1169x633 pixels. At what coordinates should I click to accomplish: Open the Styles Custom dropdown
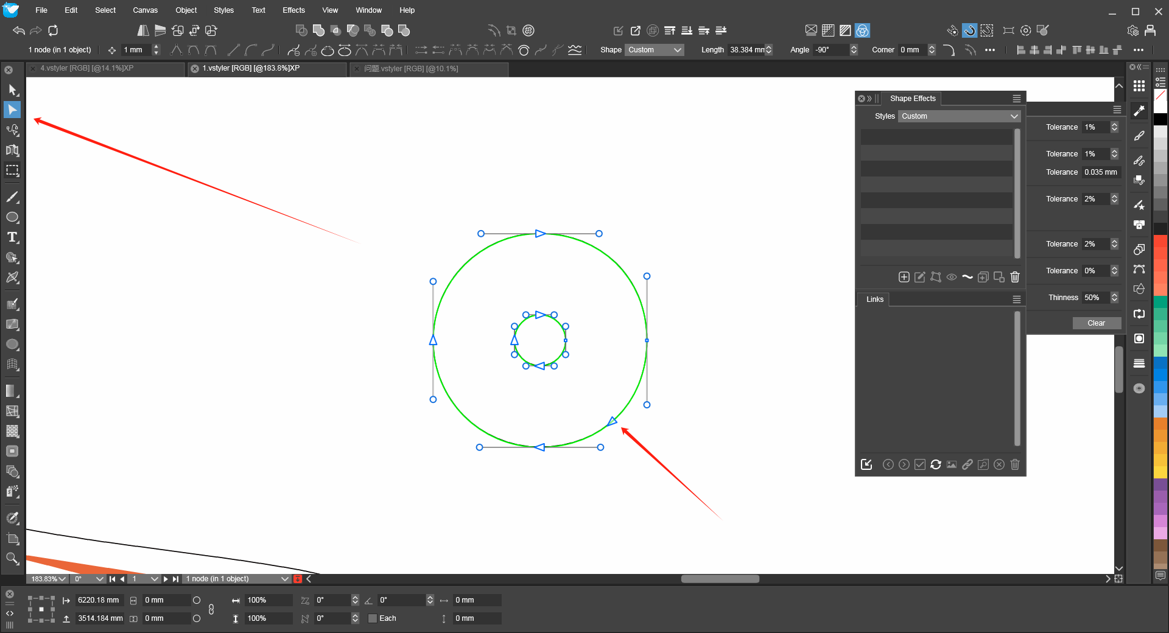[959, 116]
